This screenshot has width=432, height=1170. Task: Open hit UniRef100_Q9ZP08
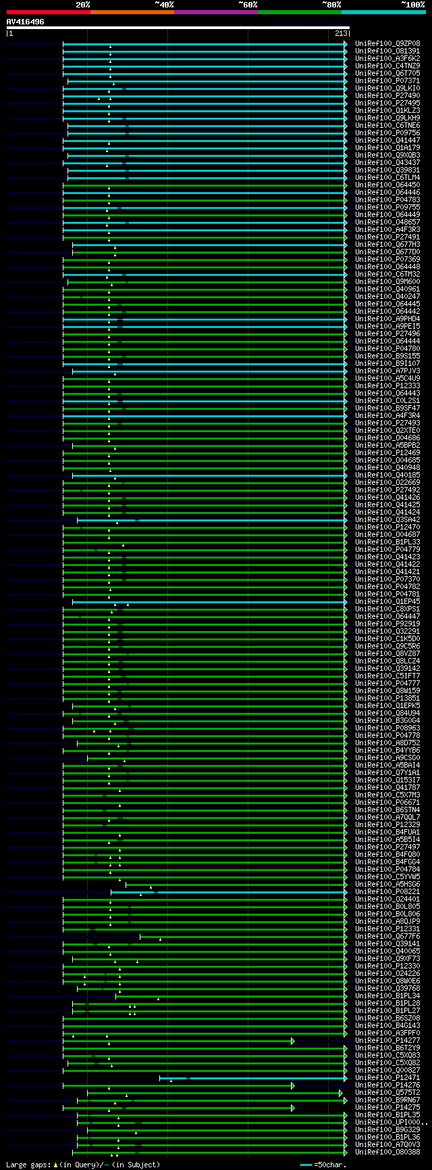pyautogui.click(x=387, y=44)
